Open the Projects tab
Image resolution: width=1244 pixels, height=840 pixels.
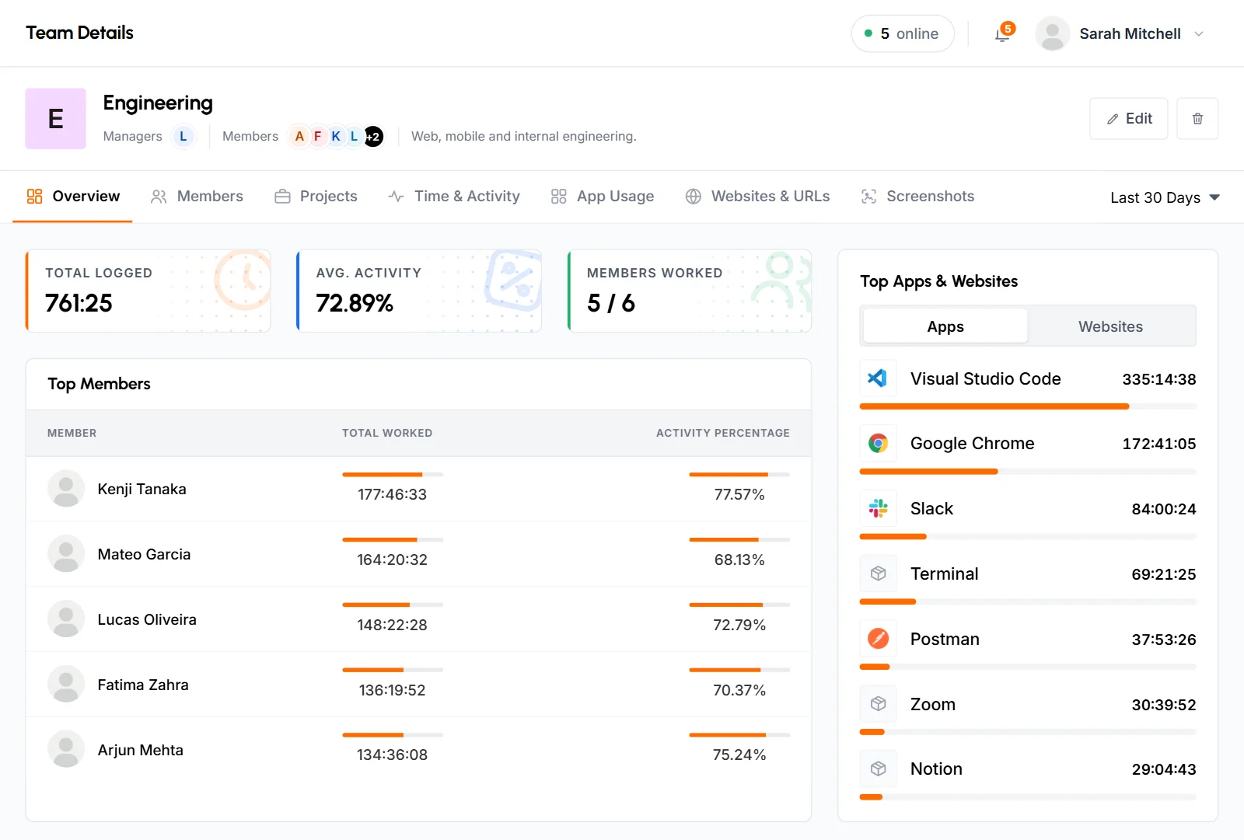316,197
